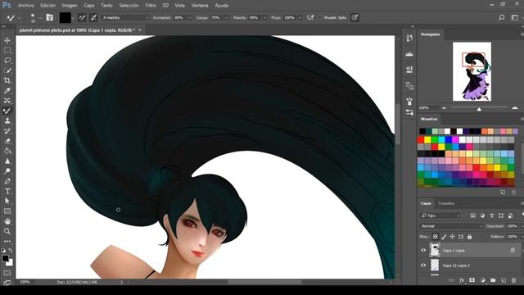Select the History Brush tool
Viewport: 524px width, 295px height.
tap(7, 131)
